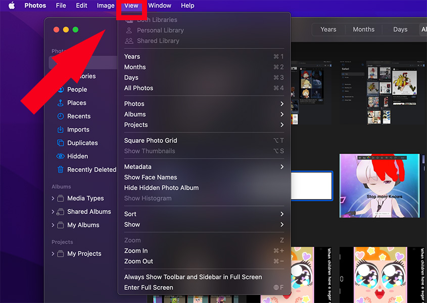Select All Photos from the View menu
Image resolution: width=427 pixels, height=303 pixels.
pos(138,88)
